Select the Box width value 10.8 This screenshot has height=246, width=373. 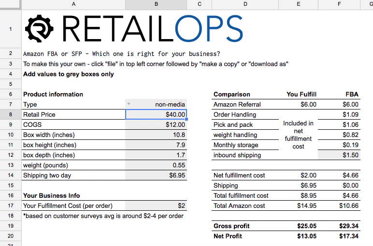pos(156,135)
